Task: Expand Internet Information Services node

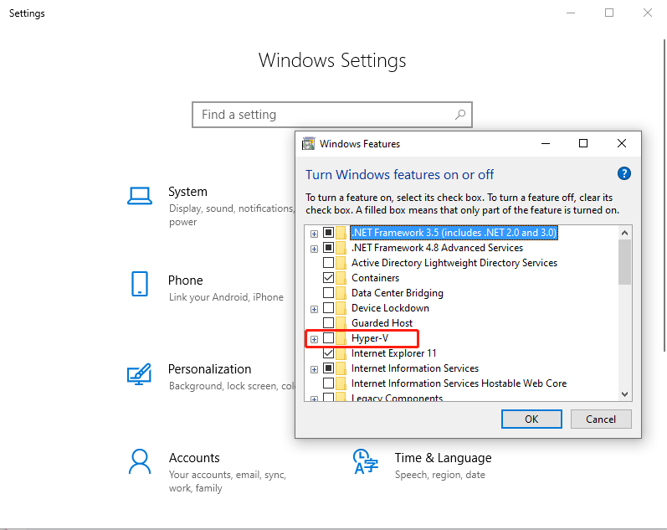Action: (314, 369)
